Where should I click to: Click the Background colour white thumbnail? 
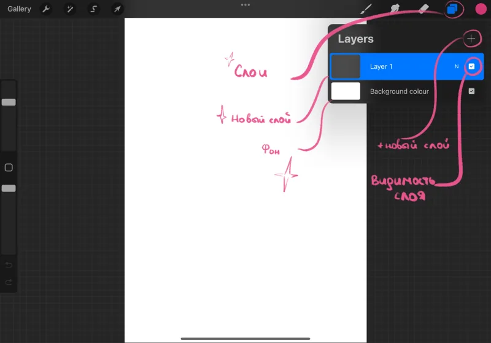[346, 91]
